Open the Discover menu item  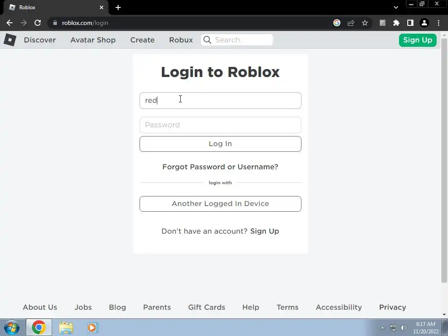pyautogui.click(x=40, y=40)
